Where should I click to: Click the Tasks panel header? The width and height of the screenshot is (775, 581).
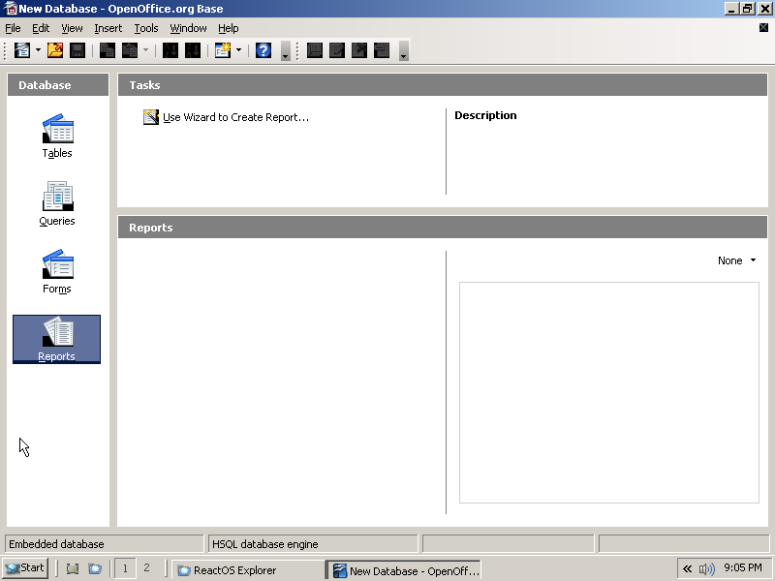(443, 85)
